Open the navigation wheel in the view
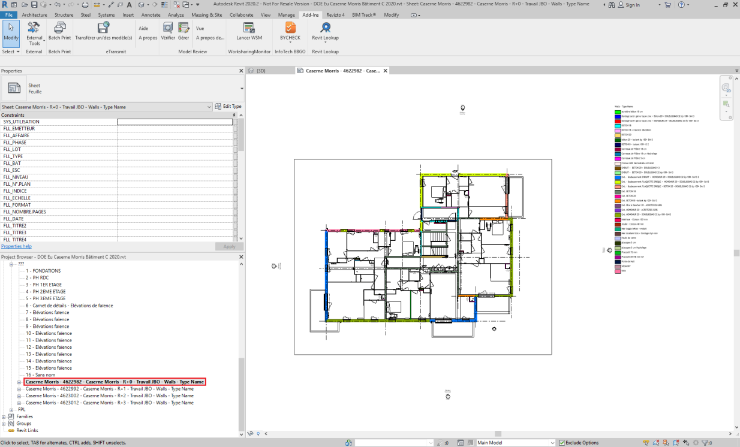Image resolution: width=740 pixels, height=447 pixels. tap(726, 89)
